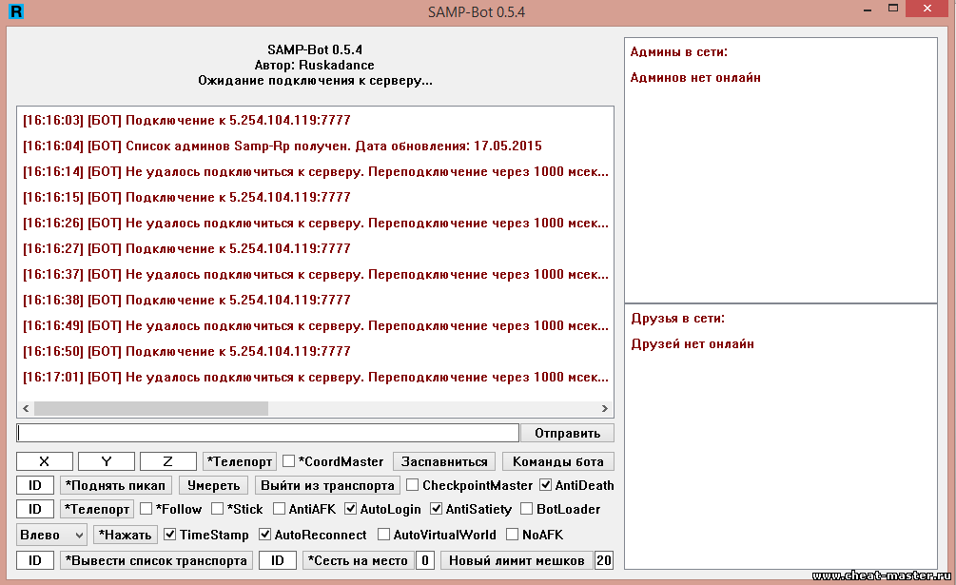Click ID field beside *Сесть на место
The width and height of the screenshot is (956, 585).
pos(278,560)
